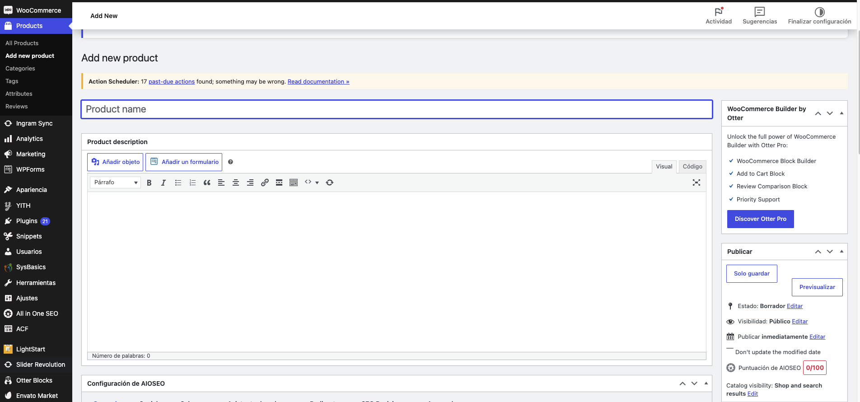This screenshot has width=860, height=402.
Task: Open All in One SEO menu
Action: point(36,313)
